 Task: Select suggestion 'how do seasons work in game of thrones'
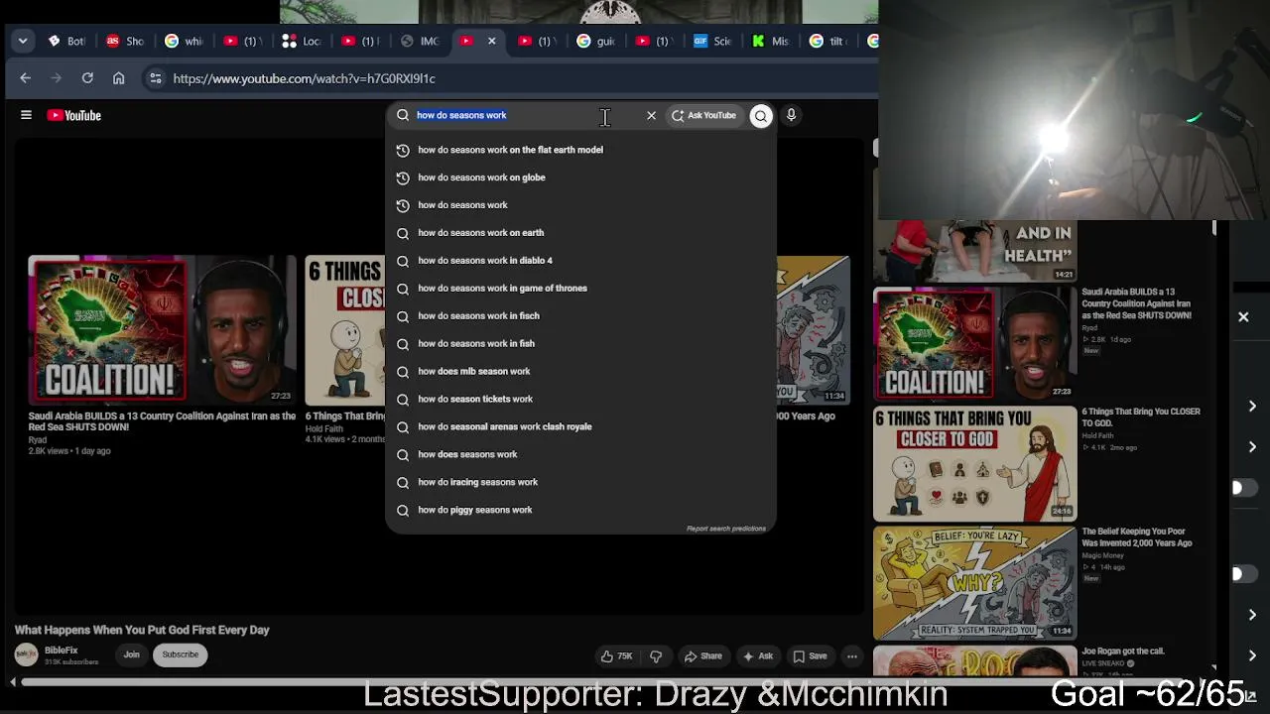coord(580,289)
